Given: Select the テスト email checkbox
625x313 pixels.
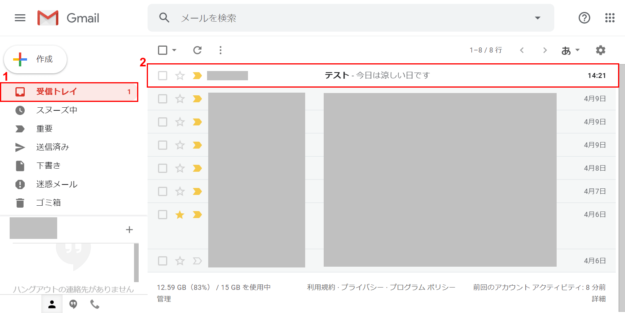Looking at the screenshot, I should point(163,76).
